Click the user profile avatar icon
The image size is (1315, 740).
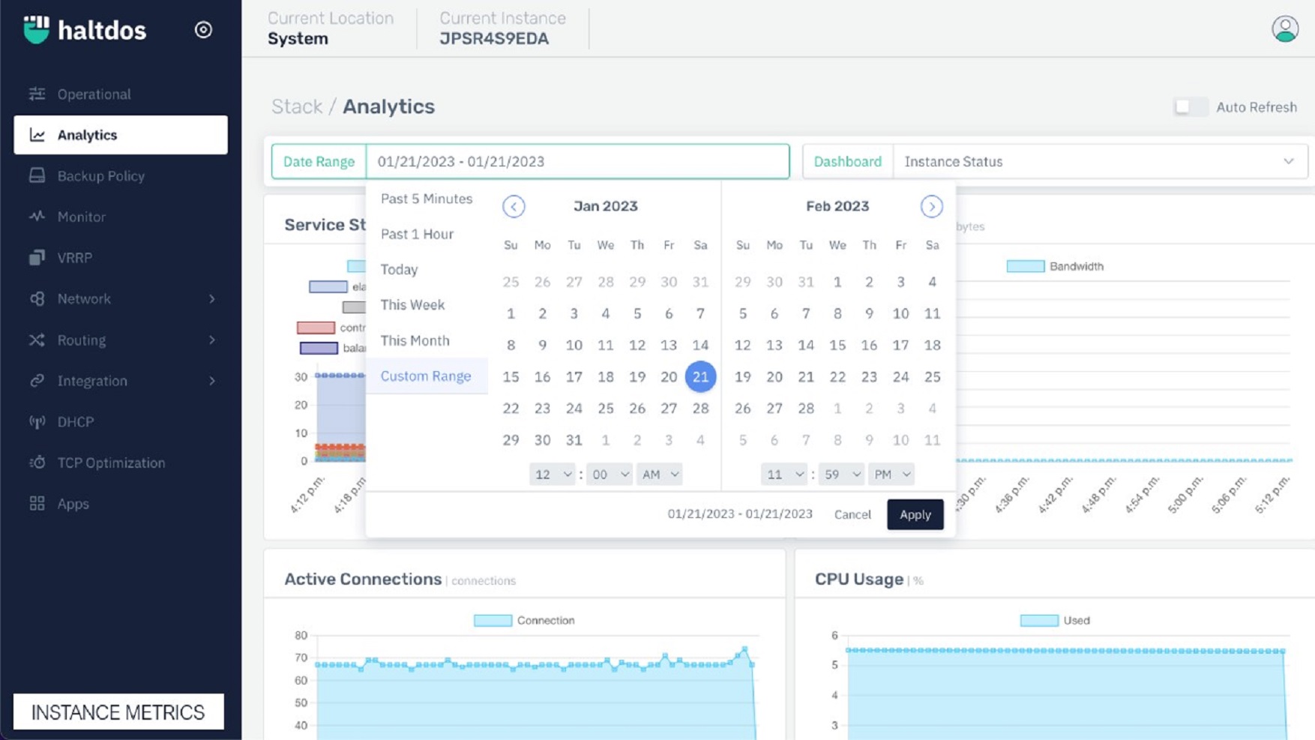[x=1284, y=29]
